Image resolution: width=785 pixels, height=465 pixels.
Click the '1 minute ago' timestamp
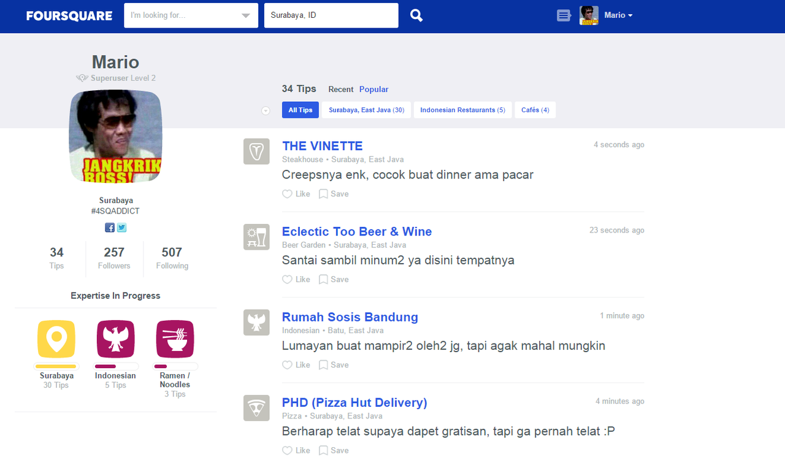tap(622, 315)
